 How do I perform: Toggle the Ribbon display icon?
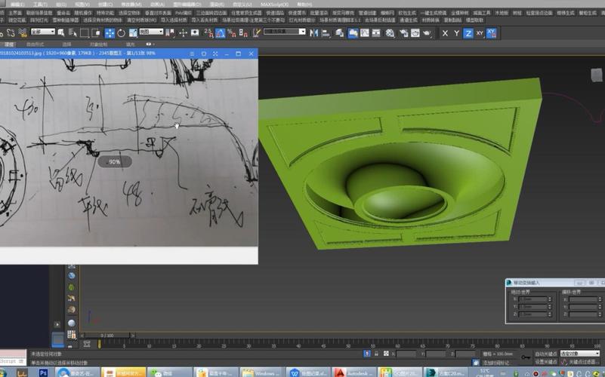[x=353, y=33]
